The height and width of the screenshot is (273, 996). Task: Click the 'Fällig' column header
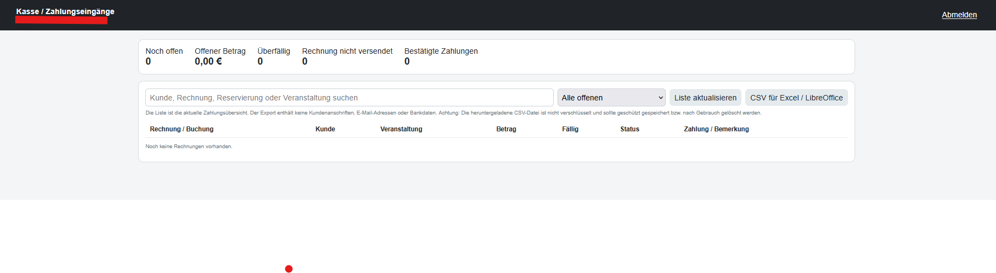click(x=570, y=129)
